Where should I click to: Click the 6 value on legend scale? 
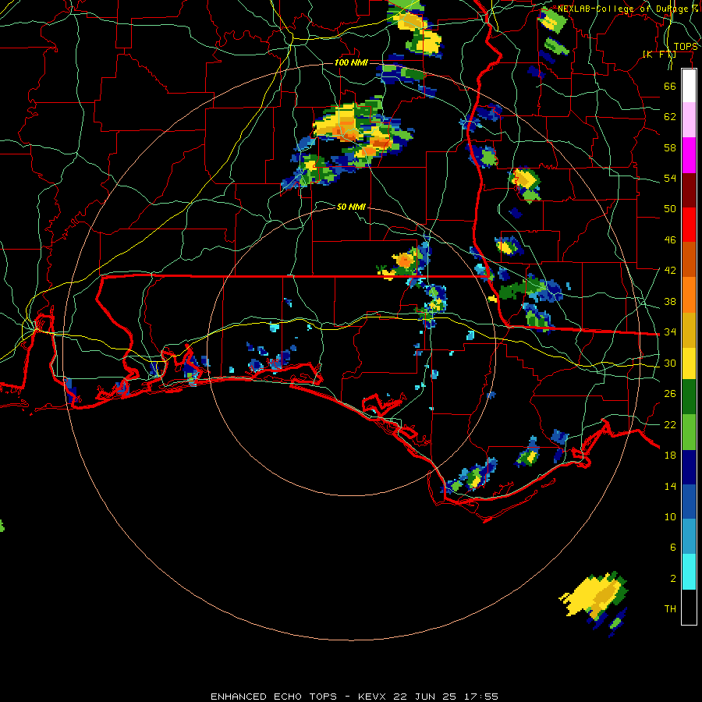click(x=673, y=547)
